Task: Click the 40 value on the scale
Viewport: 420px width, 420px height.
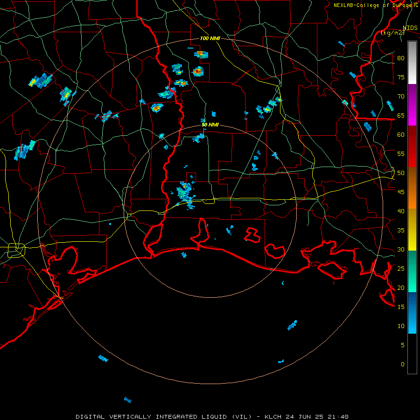Action: pos(401,211)
